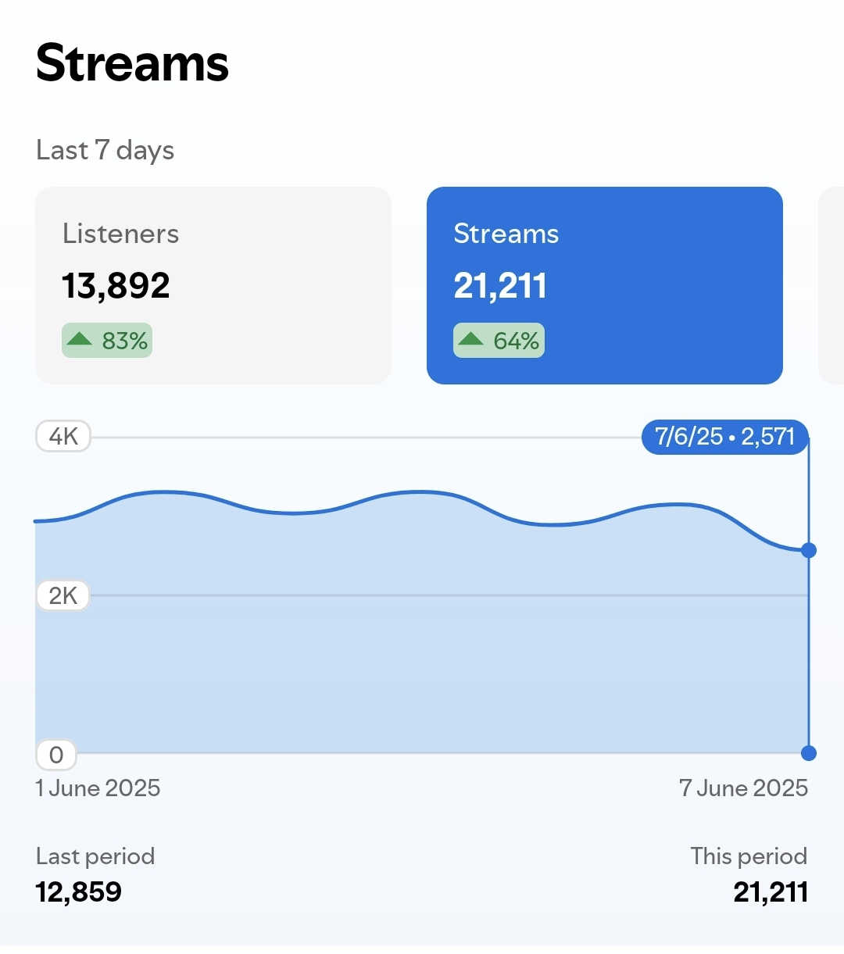
Task: Click the 64% increase badge under Streams
Action: click(x=499, y=341)
